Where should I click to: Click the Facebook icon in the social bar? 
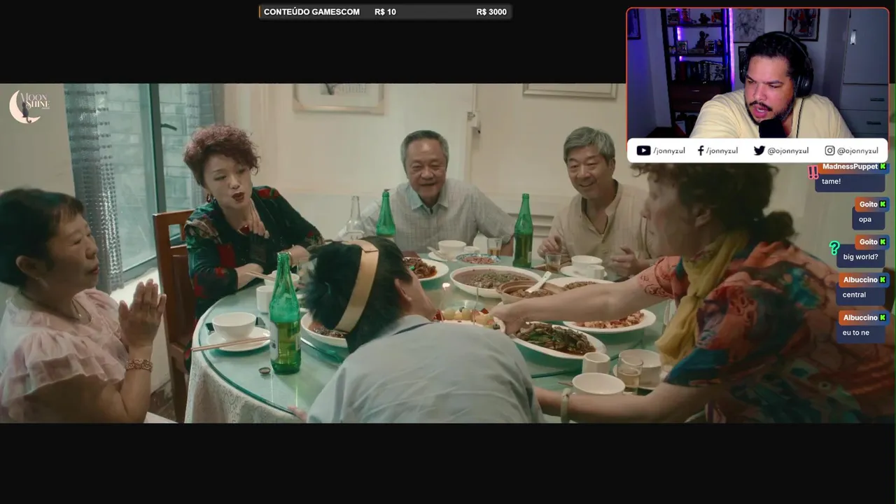tap(700, 150)
